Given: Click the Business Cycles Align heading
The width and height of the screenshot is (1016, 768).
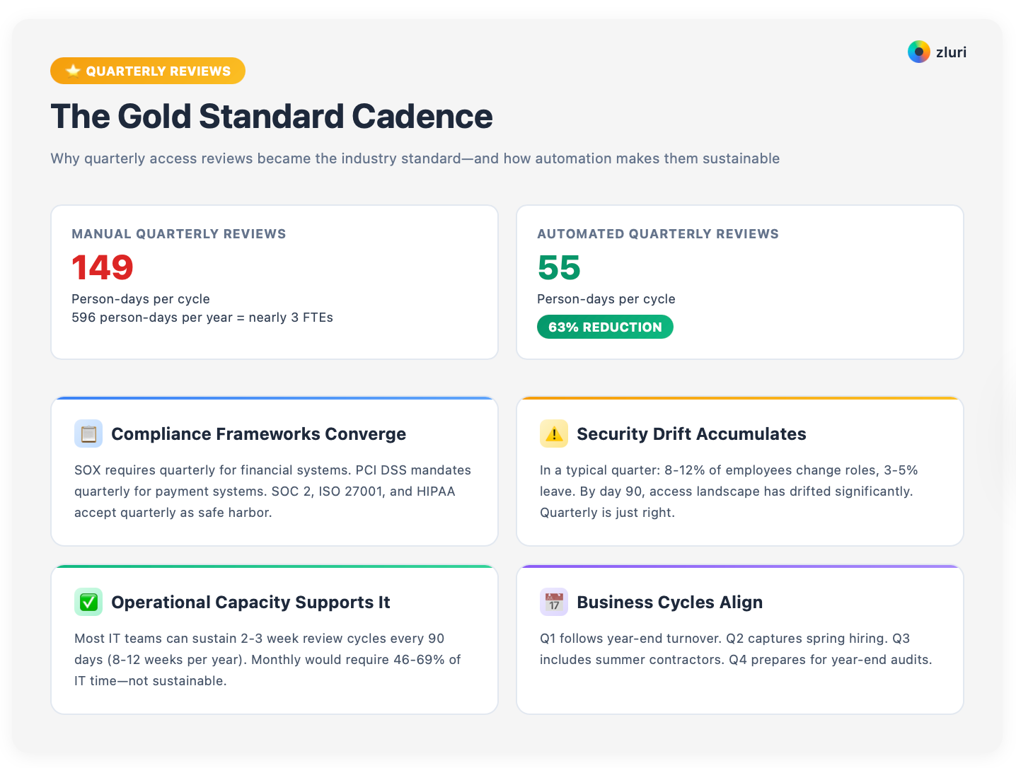Looking at the screenshot, I should (x=669, y=602).
